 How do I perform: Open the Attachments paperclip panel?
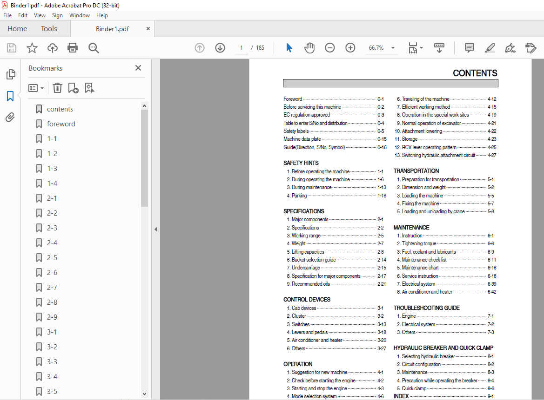[10, 118]
